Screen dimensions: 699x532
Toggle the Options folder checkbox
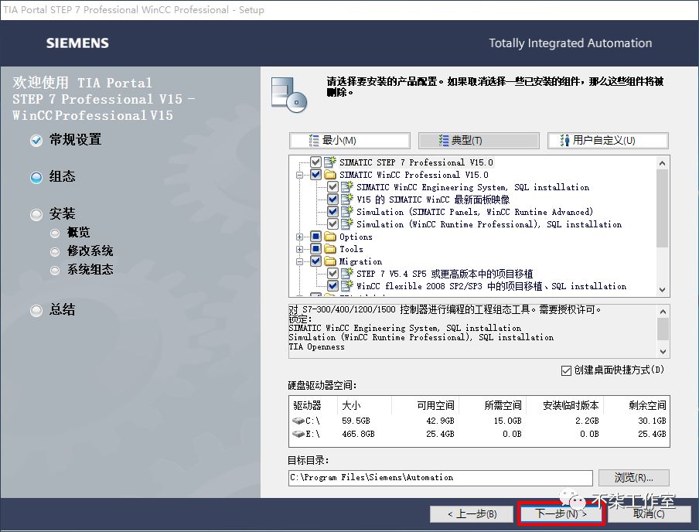click(x=315, y=237)
